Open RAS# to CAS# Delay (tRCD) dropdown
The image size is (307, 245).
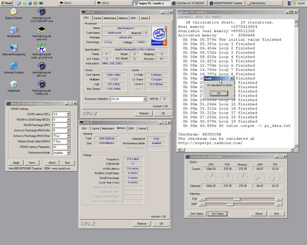68,119
